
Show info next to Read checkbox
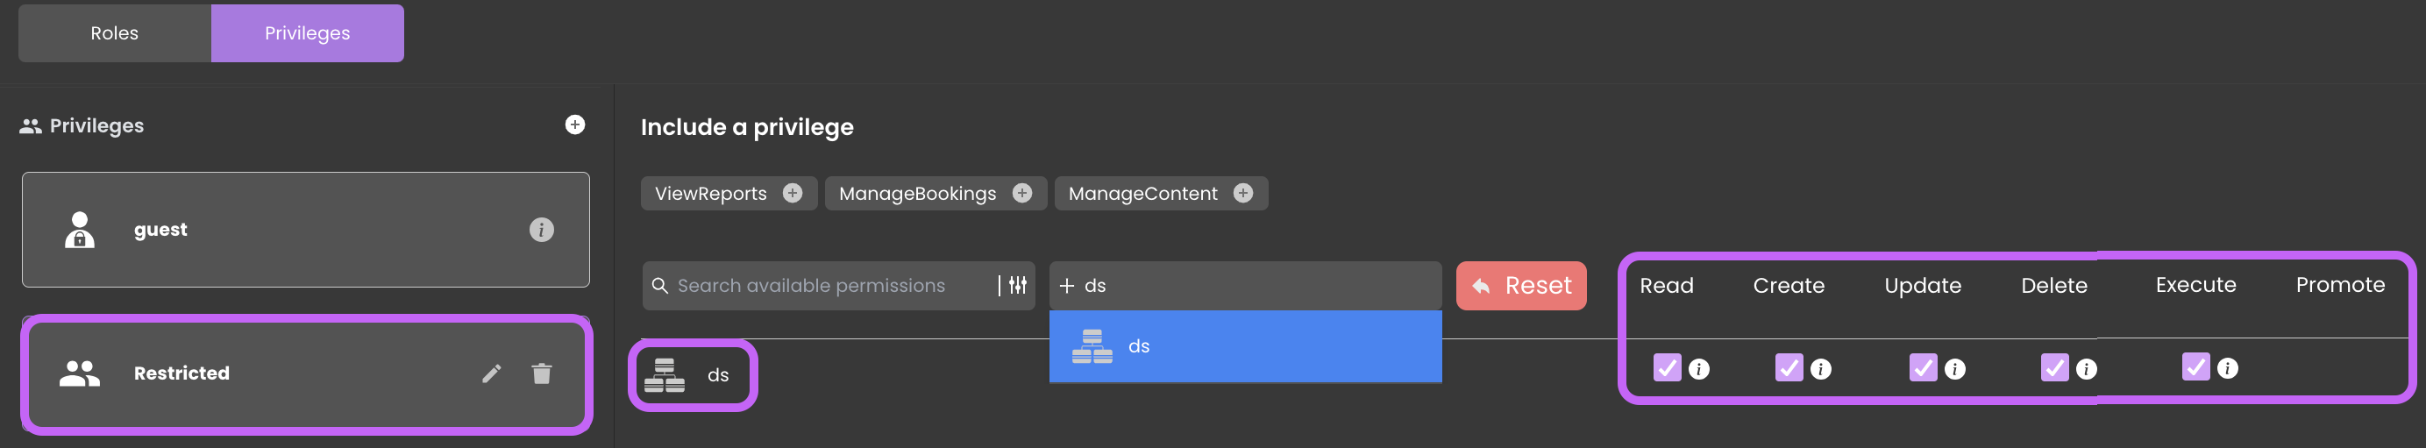pos(1699,369)
